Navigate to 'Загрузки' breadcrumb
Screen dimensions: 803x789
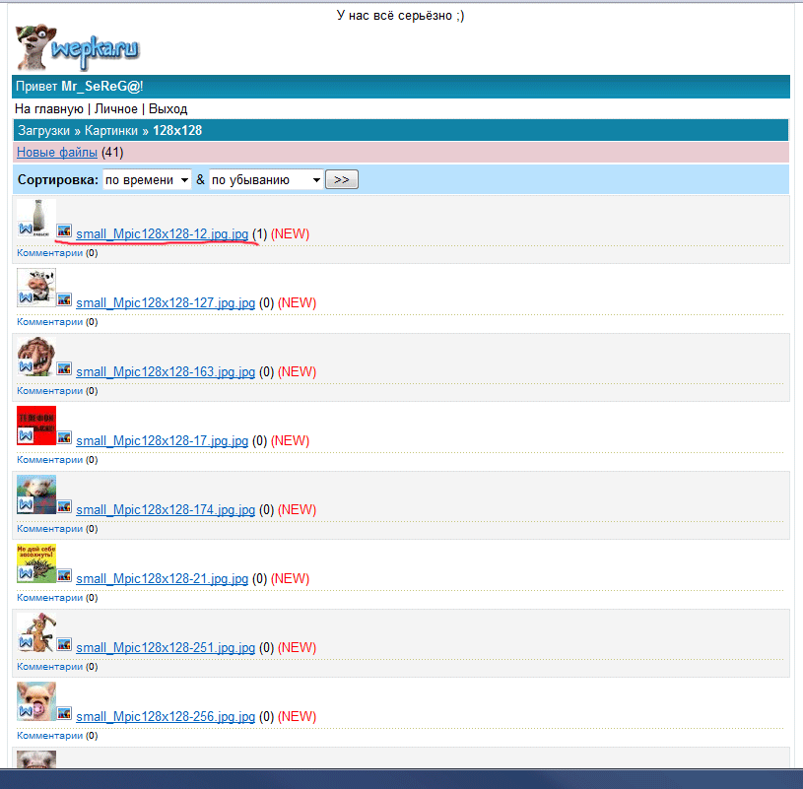[x=44, y=131]
